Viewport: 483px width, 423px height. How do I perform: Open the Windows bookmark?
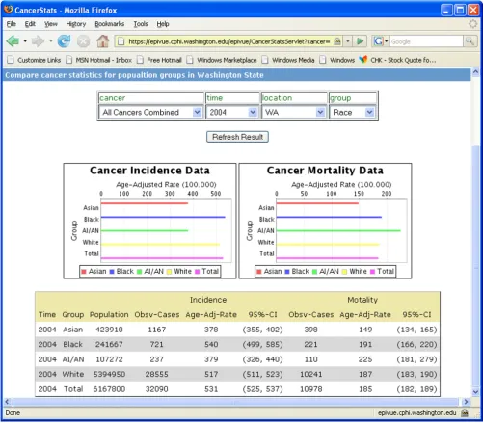coord(337,60)
